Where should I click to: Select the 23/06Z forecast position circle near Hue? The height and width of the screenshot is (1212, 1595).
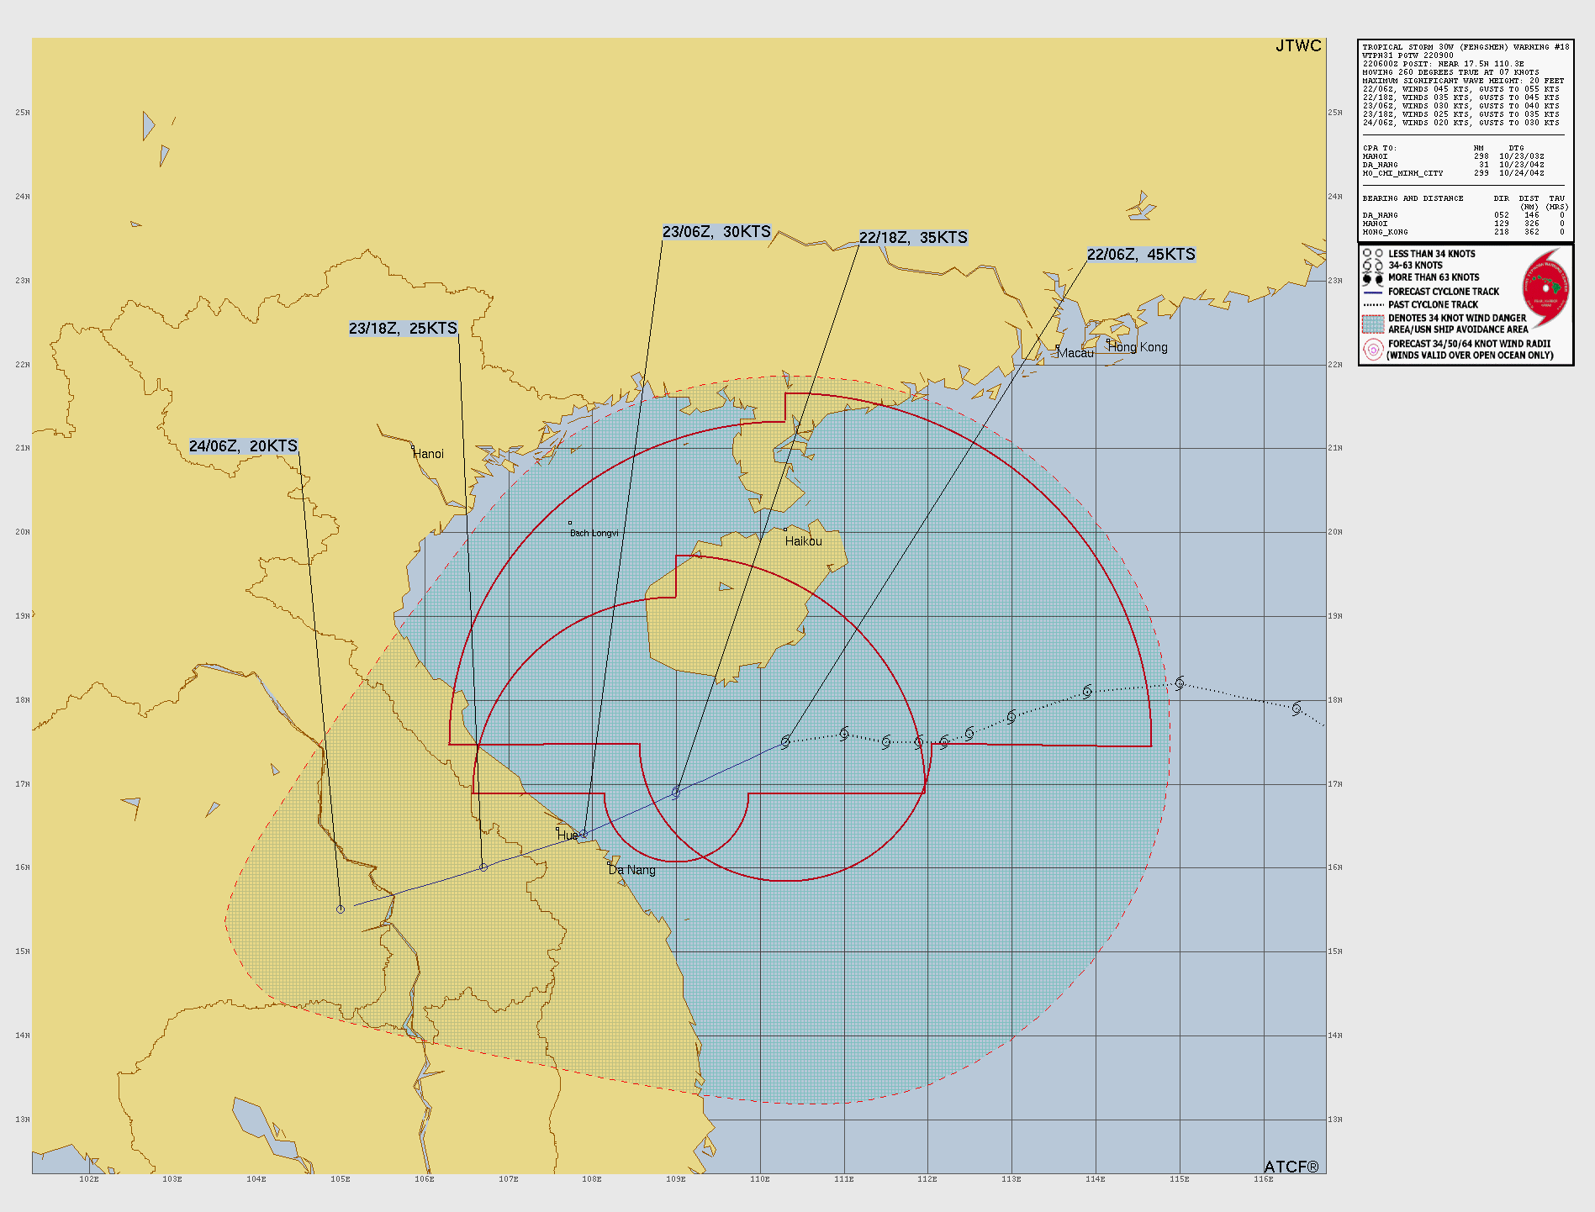(x=584, y=834)
